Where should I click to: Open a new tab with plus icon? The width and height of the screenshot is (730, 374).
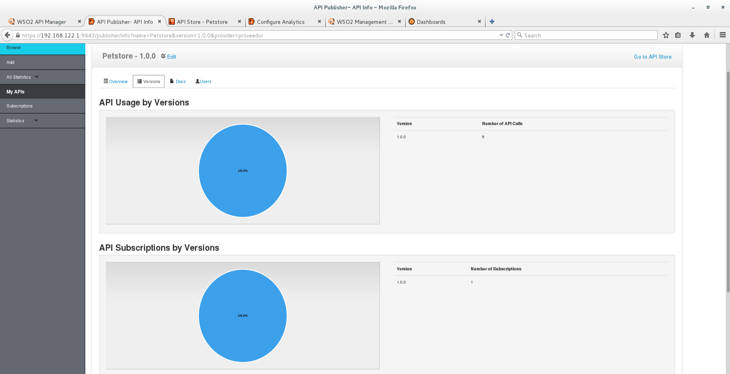(492, 22)
